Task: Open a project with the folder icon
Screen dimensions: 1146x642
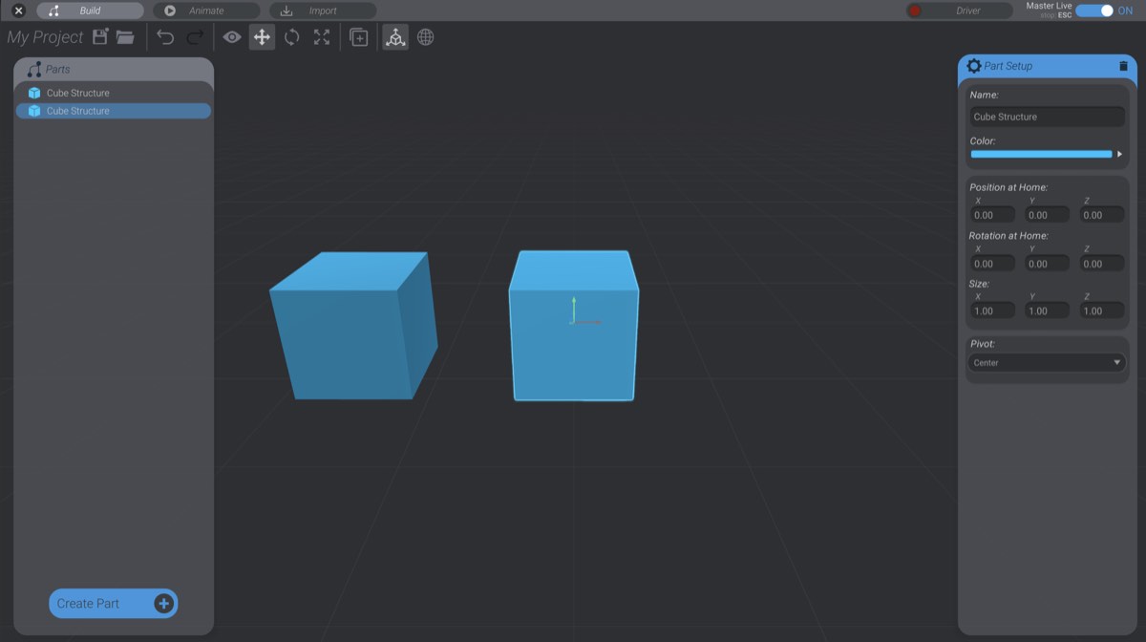Action: (x=124, y=35)
